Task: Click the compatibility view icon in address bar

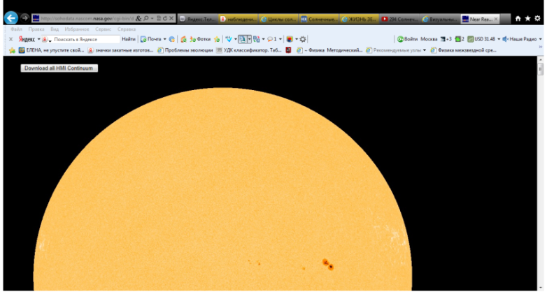Action: 159,18
